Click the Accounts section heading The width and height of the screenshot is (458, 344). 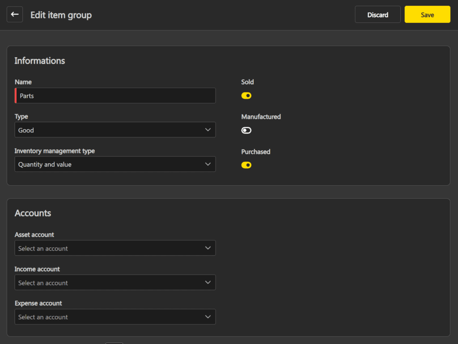[33, 213]
